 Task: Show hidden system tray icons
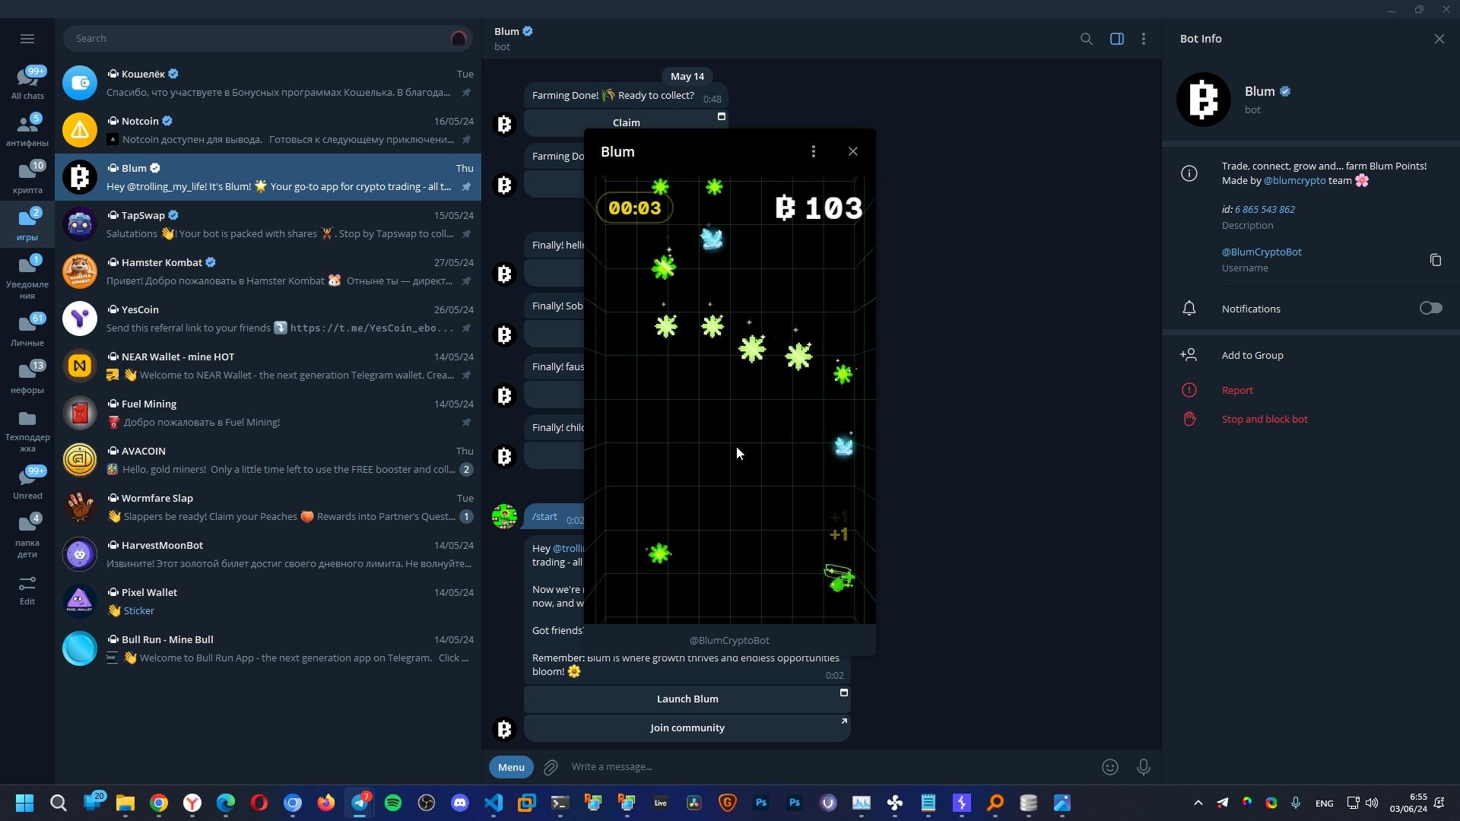pyautogui.click(x=1198, y=804)
